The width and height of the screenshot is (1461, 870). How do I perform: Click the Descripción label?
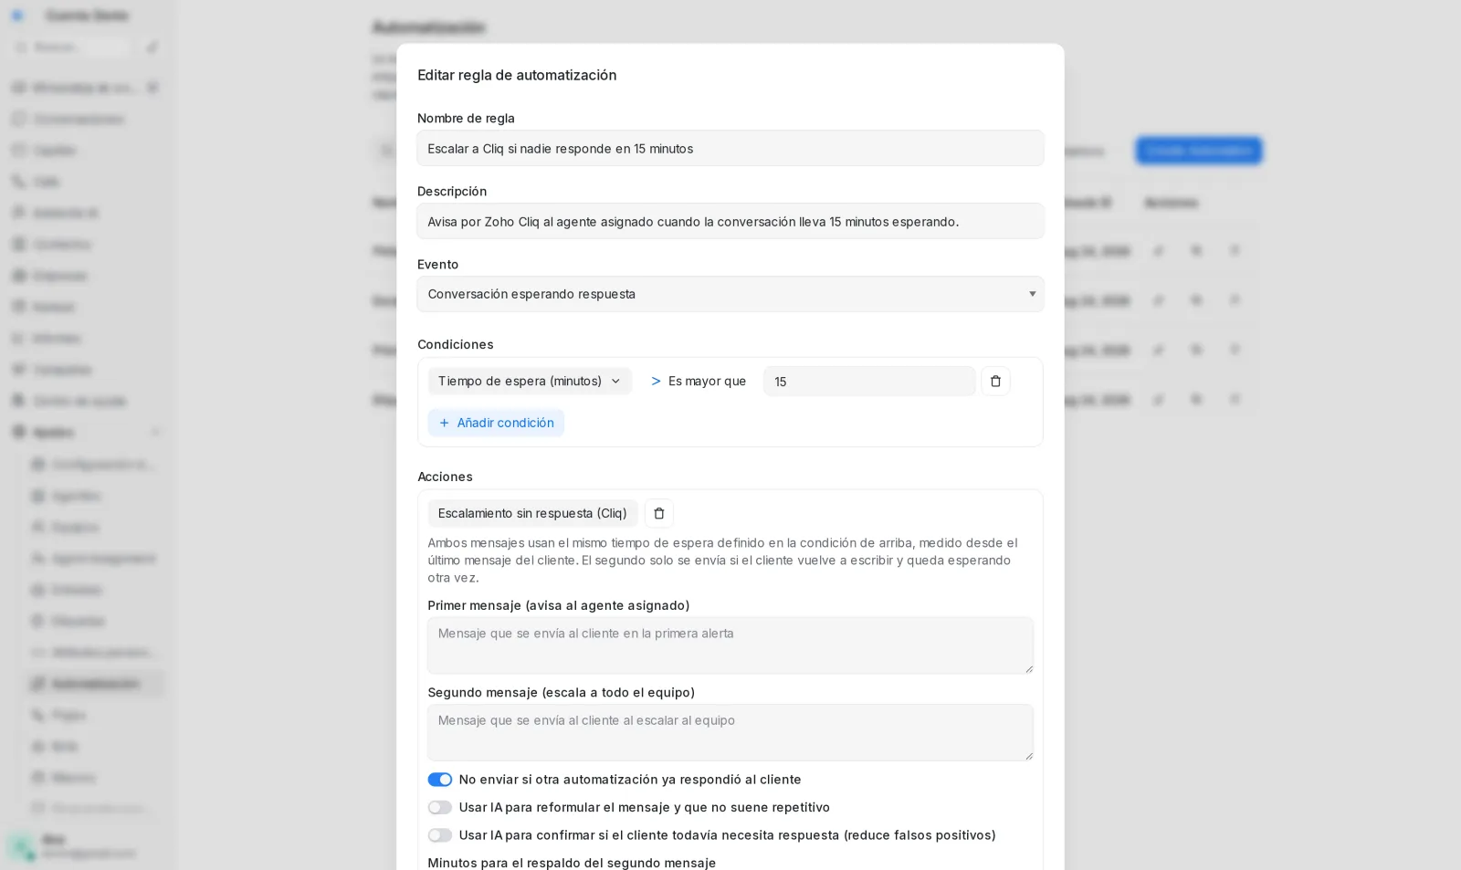(x=452, y=191)
